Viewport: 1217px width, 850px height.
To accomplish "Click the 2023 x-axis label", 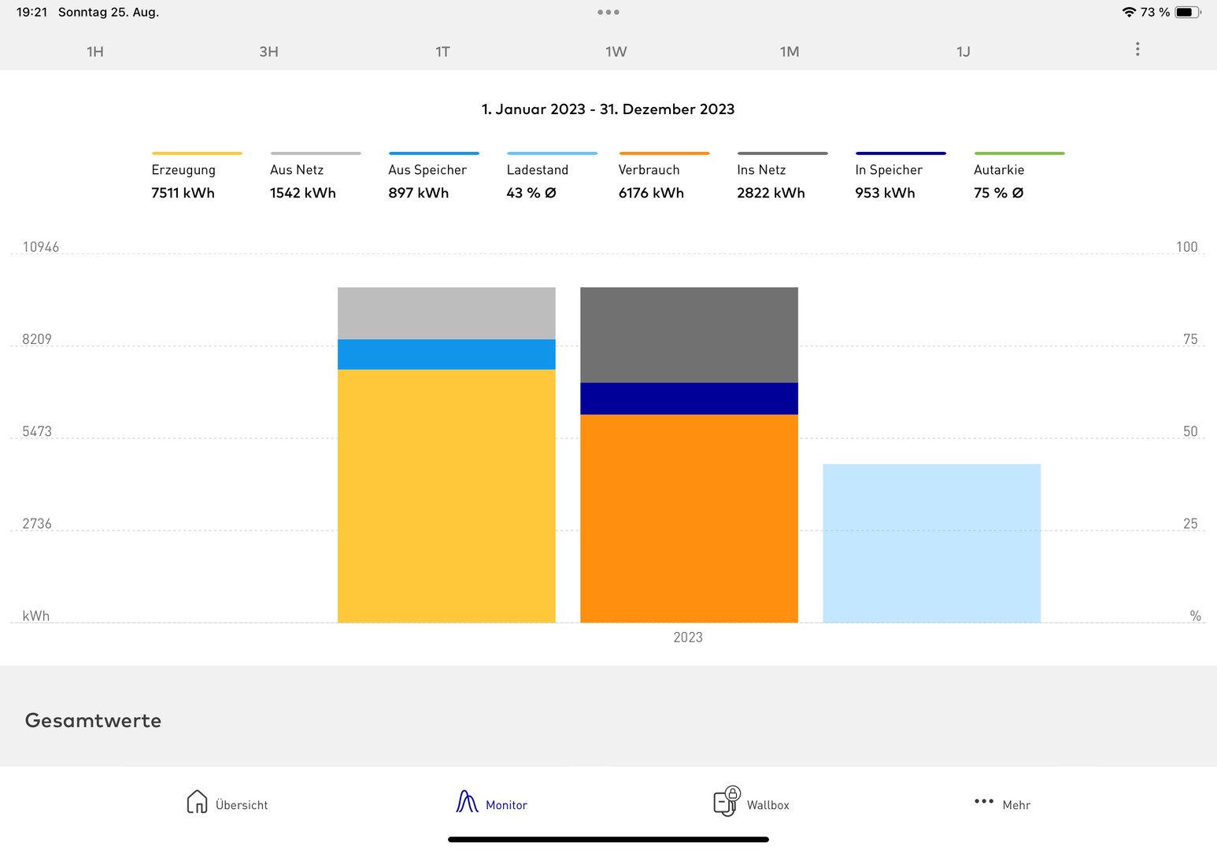I will (688, 637).
